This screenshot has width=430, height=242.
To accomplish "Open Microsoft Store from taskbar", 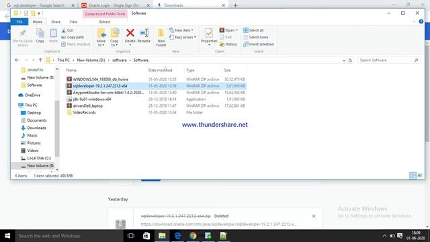I will [x=146, y=236].
